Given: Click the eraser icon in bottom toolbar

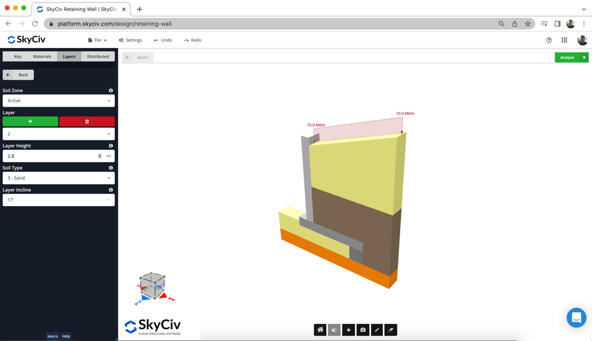Looking at the screenshot, I should point(391,330).
